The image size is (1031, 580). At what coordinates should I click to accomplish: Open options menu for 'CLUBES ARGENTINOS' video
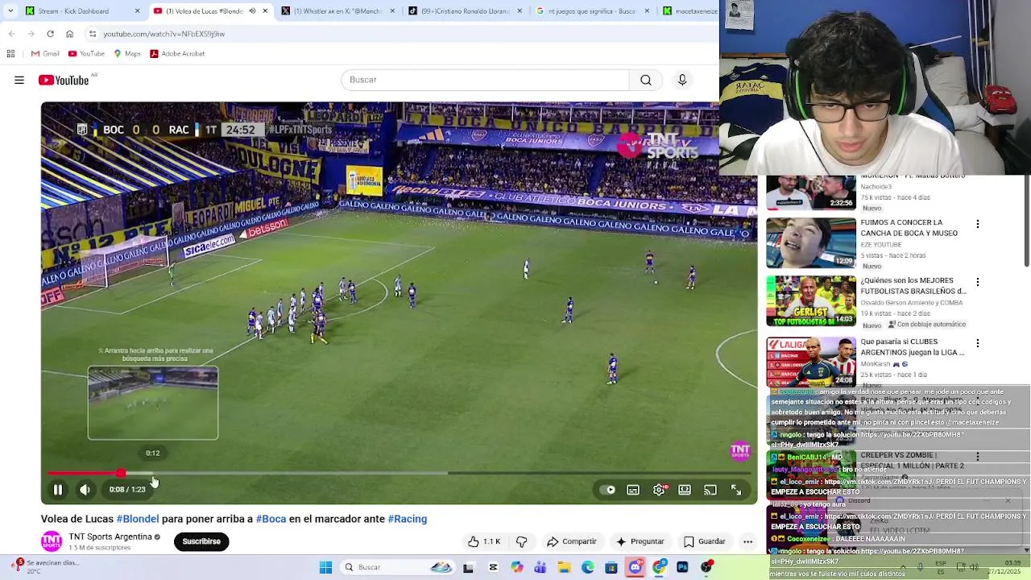[x=978, y=343]
